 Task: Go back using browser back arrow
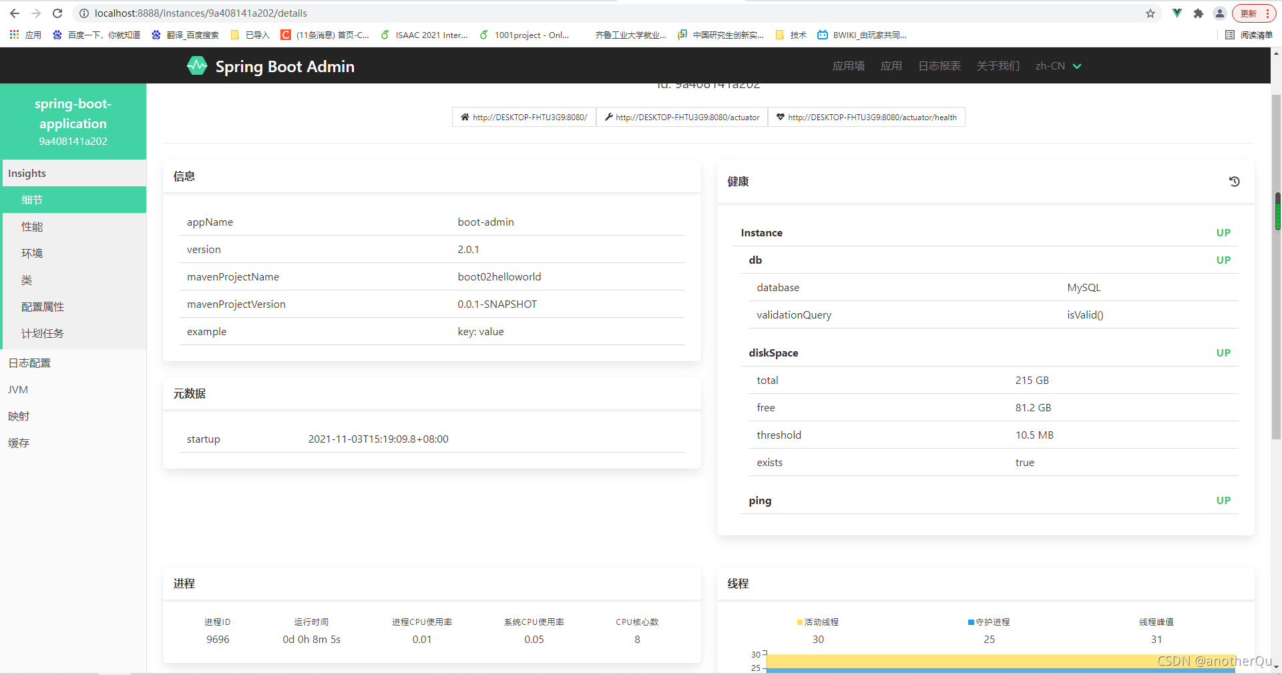15,13
